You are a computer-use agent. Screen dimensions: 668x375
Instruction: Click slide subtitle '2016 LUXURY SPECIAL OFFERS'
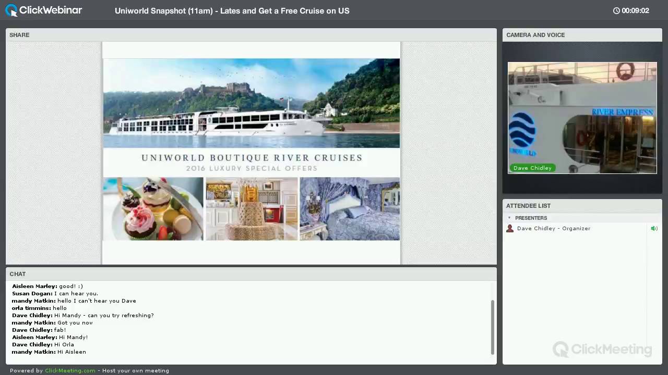(252, 169)
